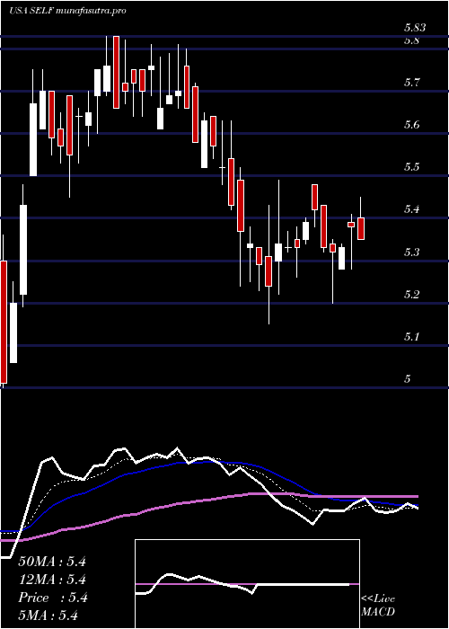Image resolution: width=449 pixels, height=629 pixels.
Task: Click the '5MA : 5.4' legend text
Action: 48,616
